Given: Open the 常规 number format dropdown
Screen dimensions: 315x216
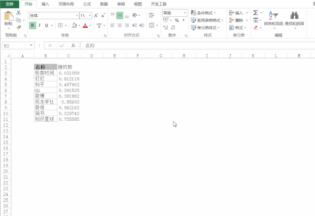Looking at the screenshot, I should tap(185, 13).
